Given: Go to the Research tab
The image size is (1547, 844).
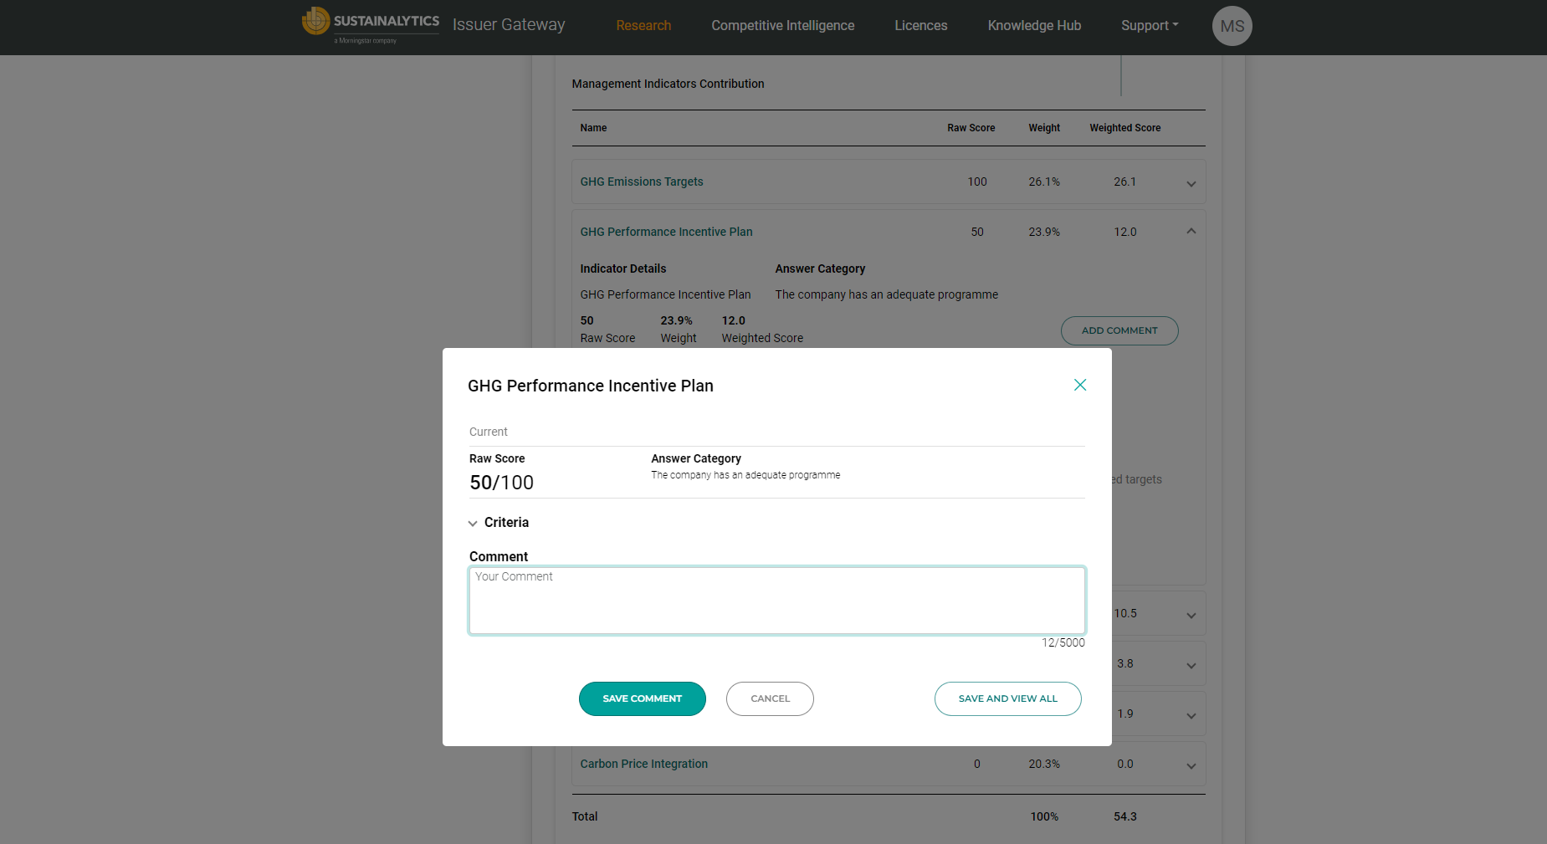Looking at the screenshot, I should coord(643,26).
